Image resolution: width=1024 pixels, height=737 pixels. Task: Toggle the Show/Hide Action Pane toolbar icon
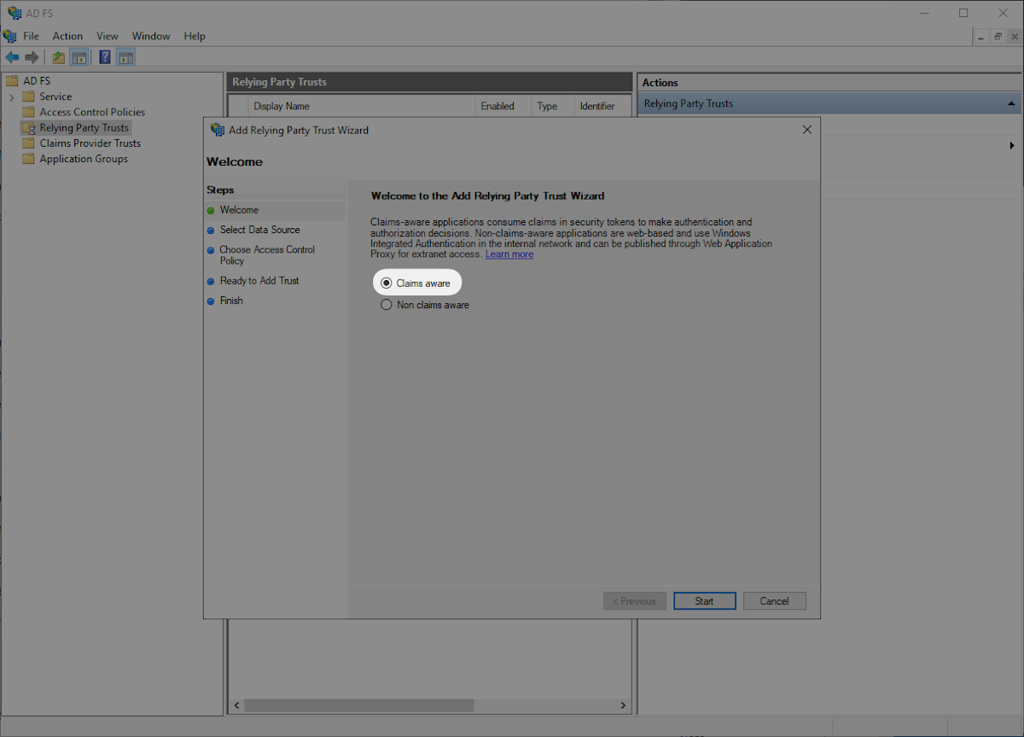click(x=125, y=56)
